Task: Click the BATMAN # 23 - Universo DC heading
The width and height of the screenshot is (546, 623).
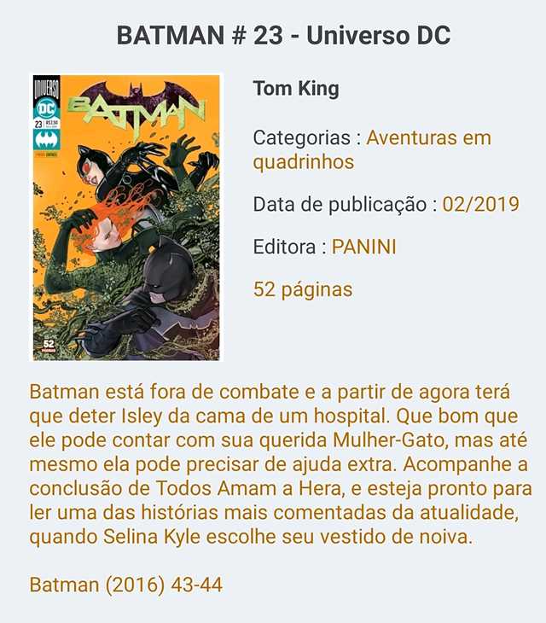Action: 283,35
